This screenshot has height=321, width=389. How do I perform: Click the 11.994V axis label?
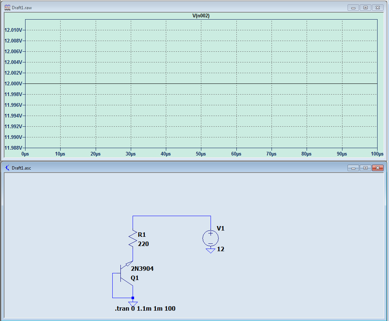pos(13,116)
